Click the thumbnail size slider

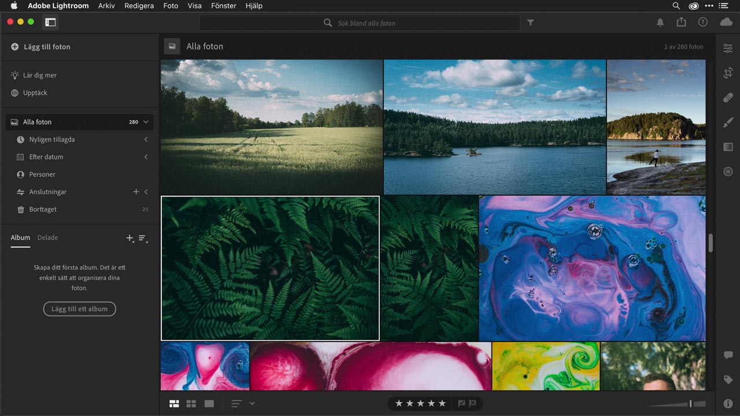690,403
